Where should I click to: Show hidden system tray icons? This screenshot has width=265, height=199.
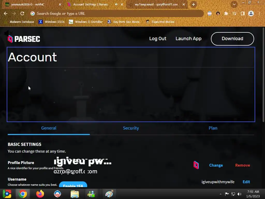pos(220,194)
